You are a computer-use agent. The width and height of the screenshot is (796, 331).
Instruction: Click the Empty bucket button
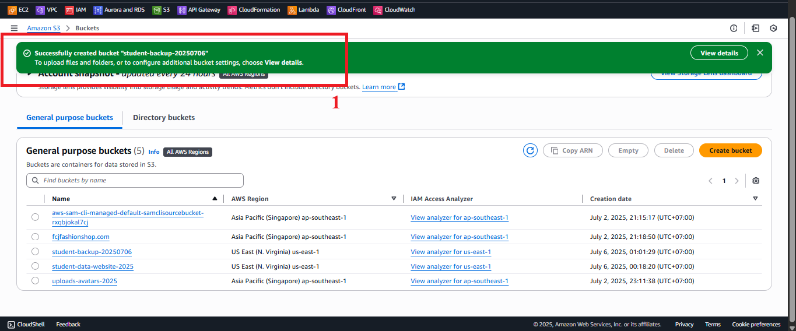click(629, 150)
